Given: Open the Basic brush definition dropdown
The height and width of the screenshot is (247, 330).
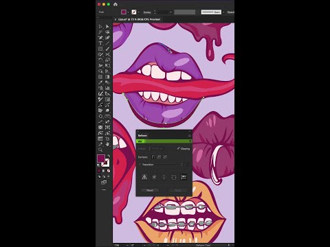Looking at the screenshot, I should coord(223,12).
